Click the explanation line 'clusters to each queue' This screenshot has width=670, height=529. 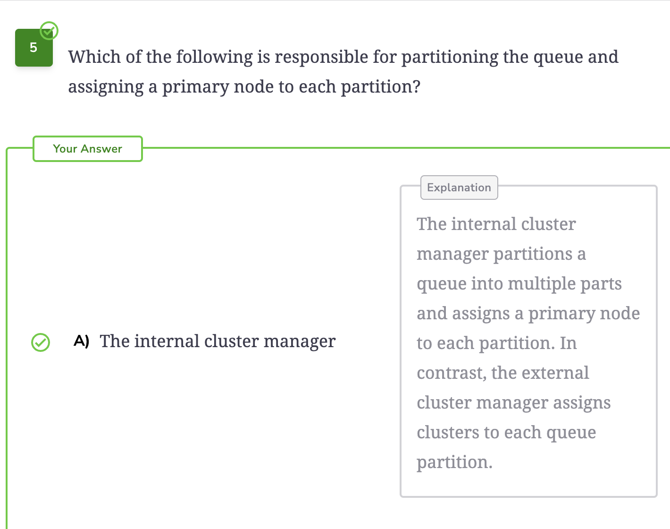click(x=506, y=433)
